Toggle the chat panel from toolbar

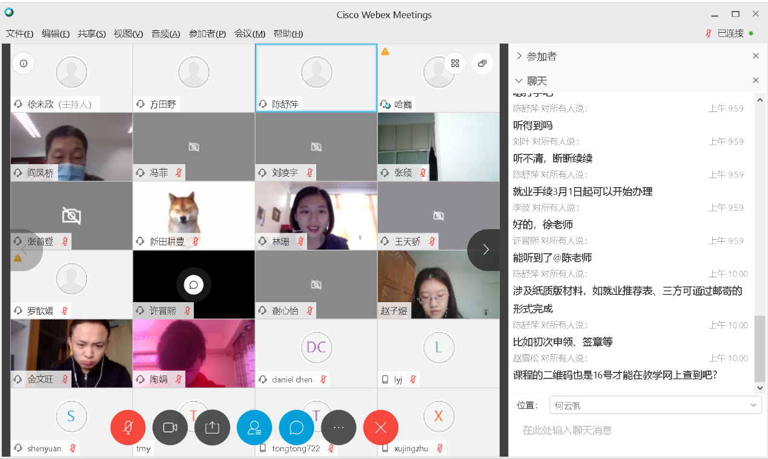coord(296,428)
